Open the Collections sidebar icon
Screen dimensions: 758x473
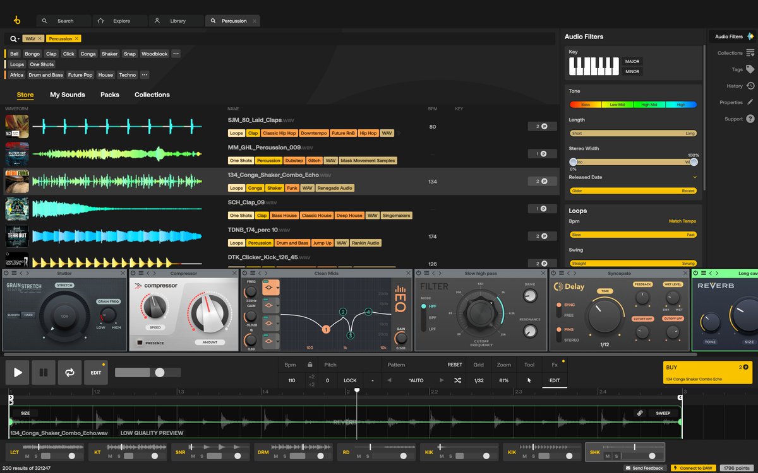pyautogui.click(x=750, y=53)
